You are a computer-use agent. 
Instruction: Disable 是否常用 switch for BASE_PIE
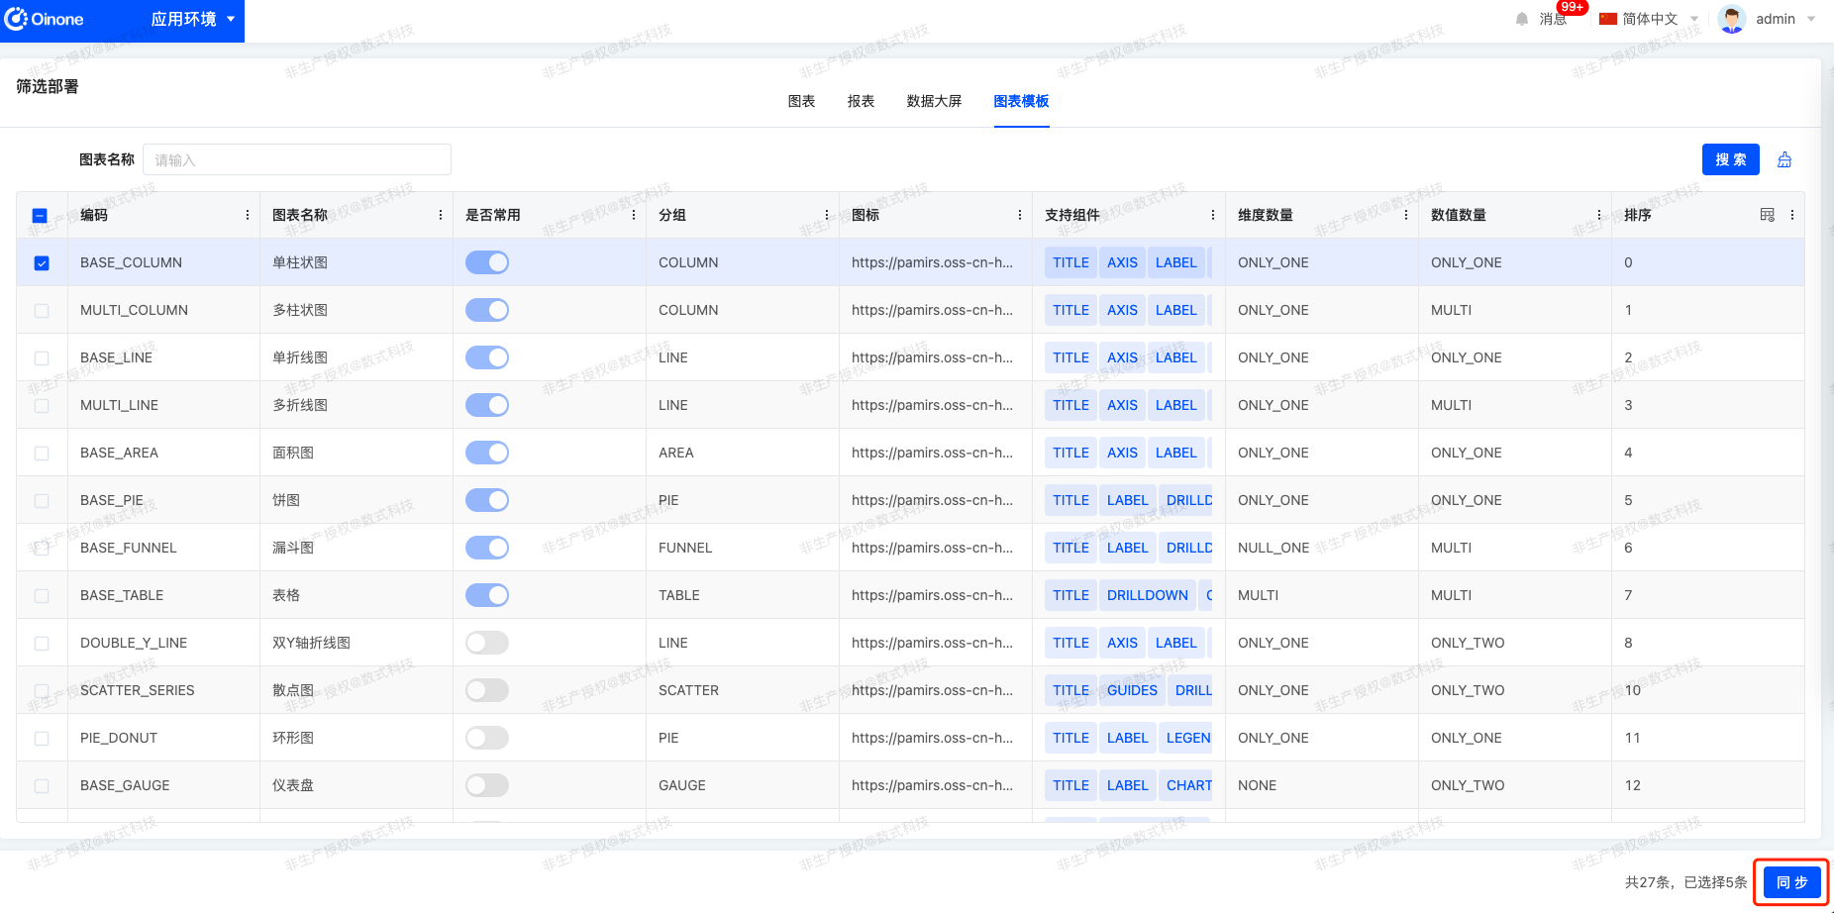487,500
